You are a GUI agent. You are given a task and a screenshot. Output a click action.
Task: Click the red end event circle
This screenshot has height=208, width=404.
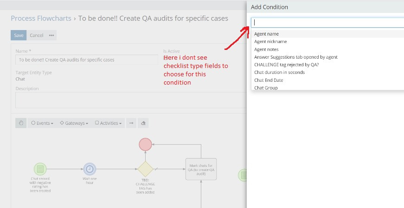(x=146, y=144)
